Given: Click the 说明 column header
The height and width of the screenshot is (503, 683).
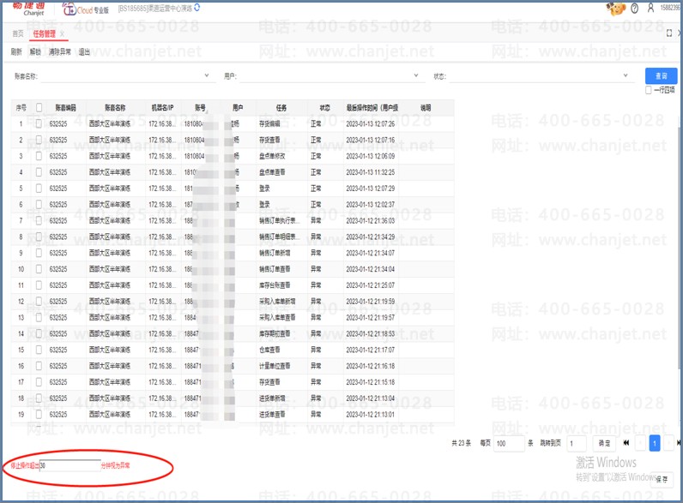Looking at the screenshot, I should [x=426, y=107].
